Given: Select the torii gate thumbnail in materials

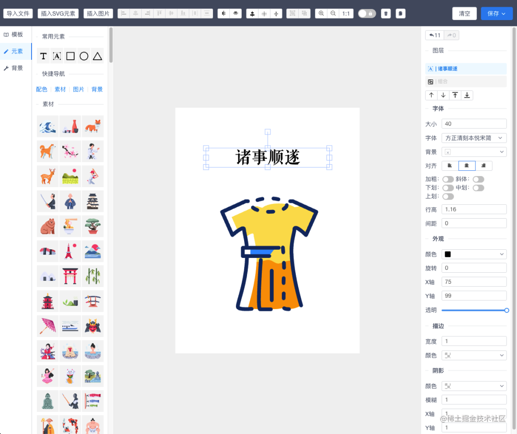Looking at the screenshot, I should click(70, 276).
